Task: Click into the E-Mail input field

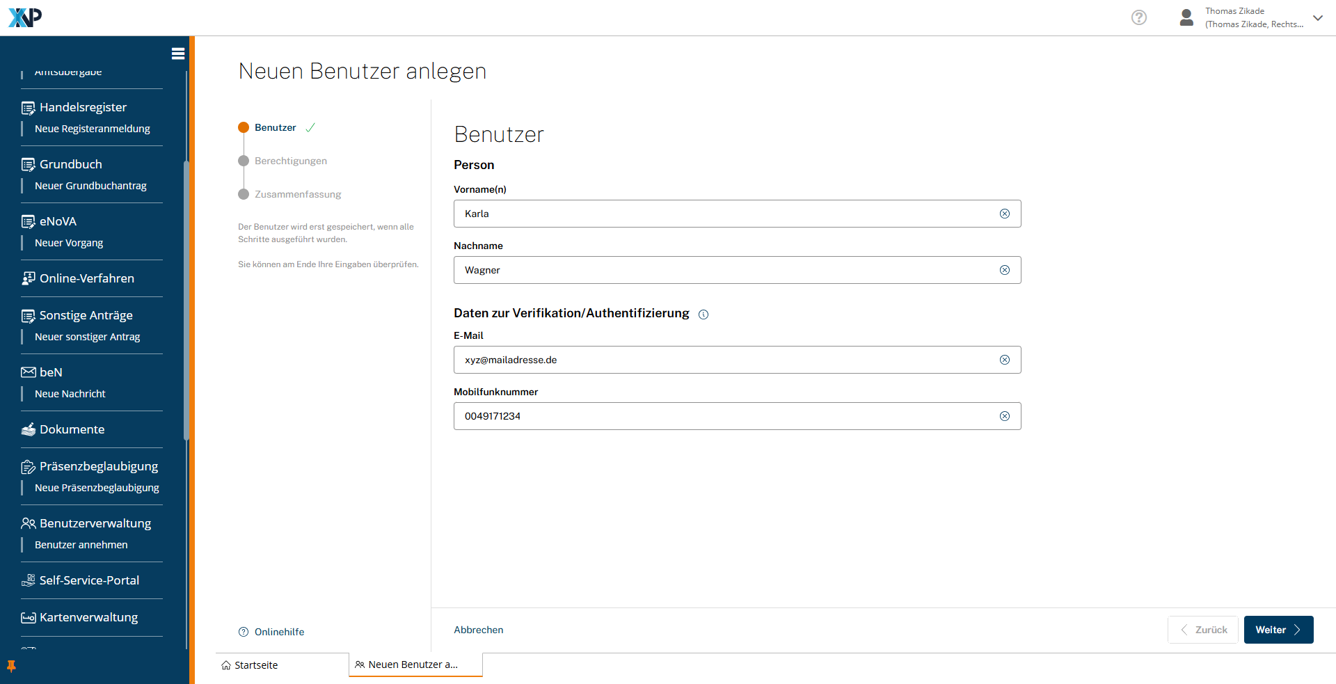Action: 724,360
